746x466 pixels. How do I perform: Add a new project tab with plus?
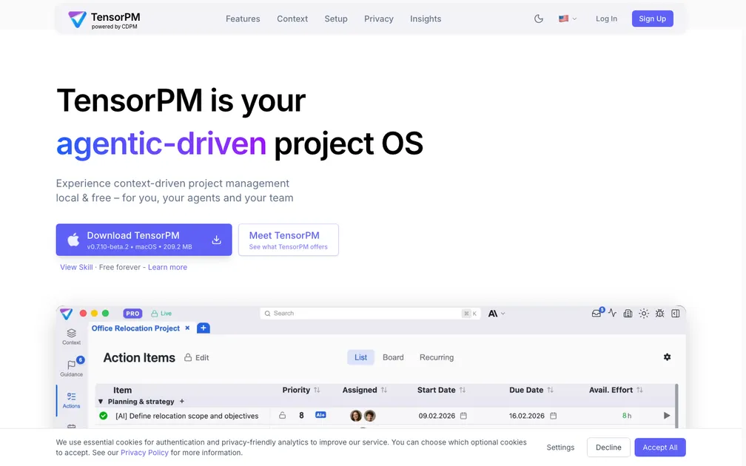pyautogui.click(x=203, y=328)
